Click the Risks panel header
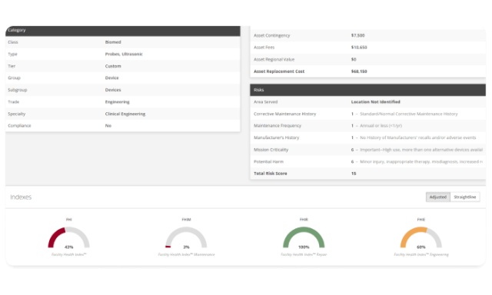Viewport: 492px width, 295px height. [x=367, y=90]
